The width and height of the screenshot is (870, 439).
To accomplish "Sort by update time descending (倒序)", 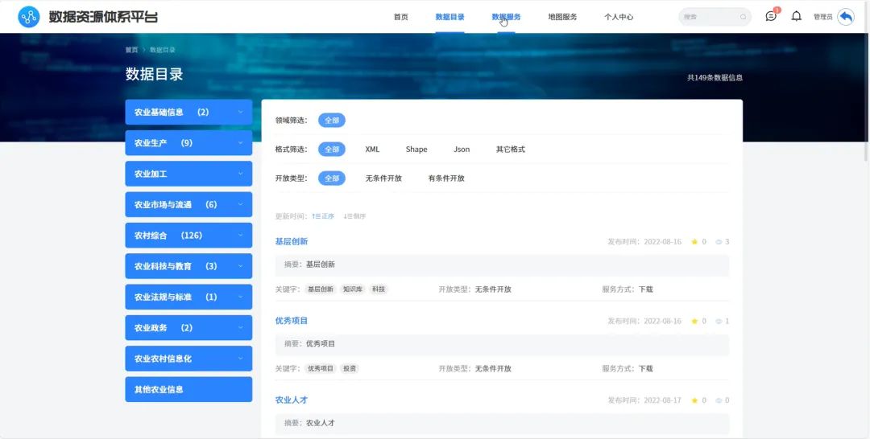I will click(354, 216).
